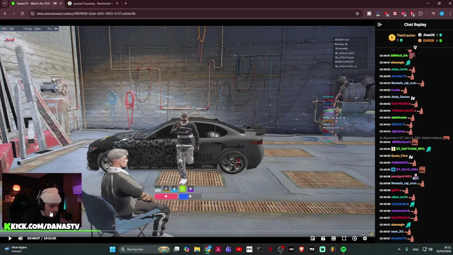Click chat username MIDOXLY
The image size is (453, 255).
(398, 125)
